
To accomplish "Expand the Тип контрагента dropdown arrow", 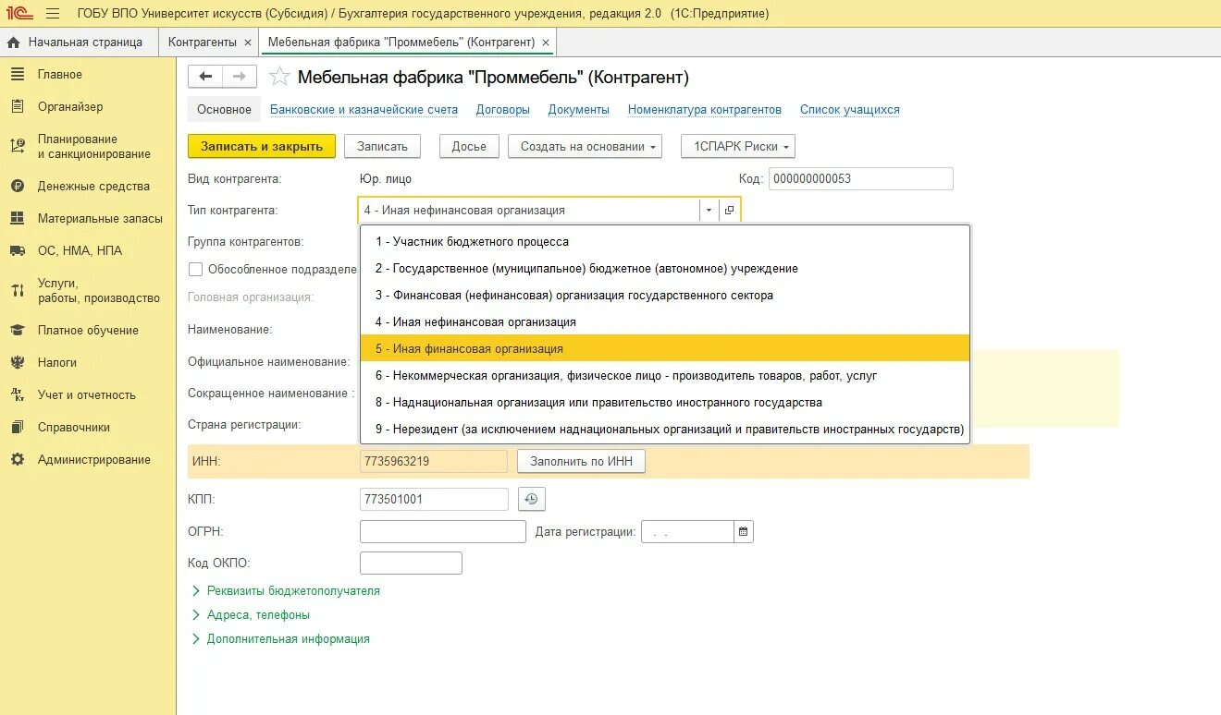I will click(709, 211).
